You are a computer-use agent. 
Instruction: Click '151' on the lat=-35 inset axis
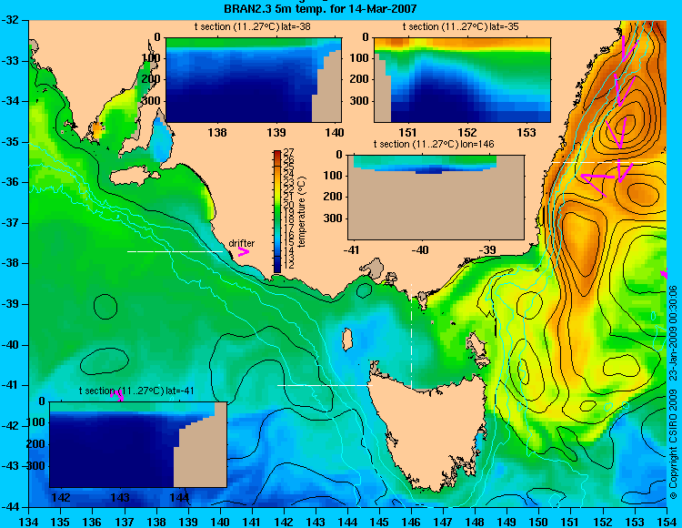pyautogui.click(x=408, y=132)
